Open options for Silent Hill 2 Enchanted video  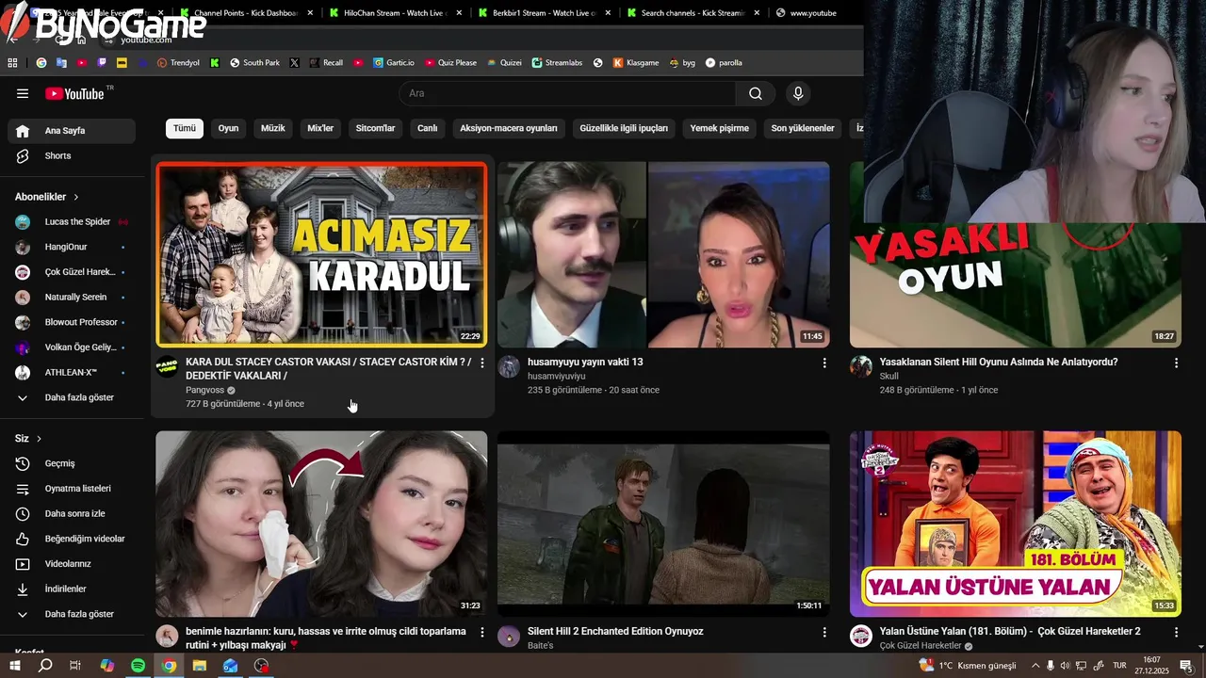824,632
